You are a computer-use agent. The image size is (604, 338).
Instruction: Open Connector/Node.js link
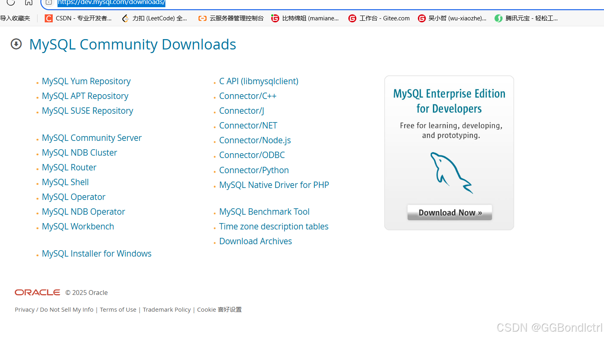(255, 140)
